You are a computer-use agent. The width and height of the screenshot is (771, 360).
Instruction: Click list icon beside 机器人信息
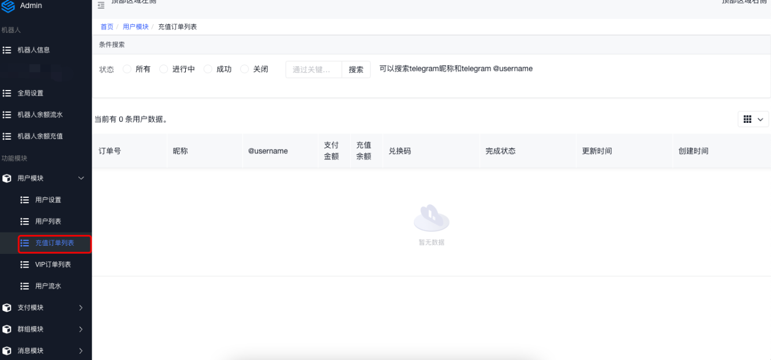tap(8, 50)
